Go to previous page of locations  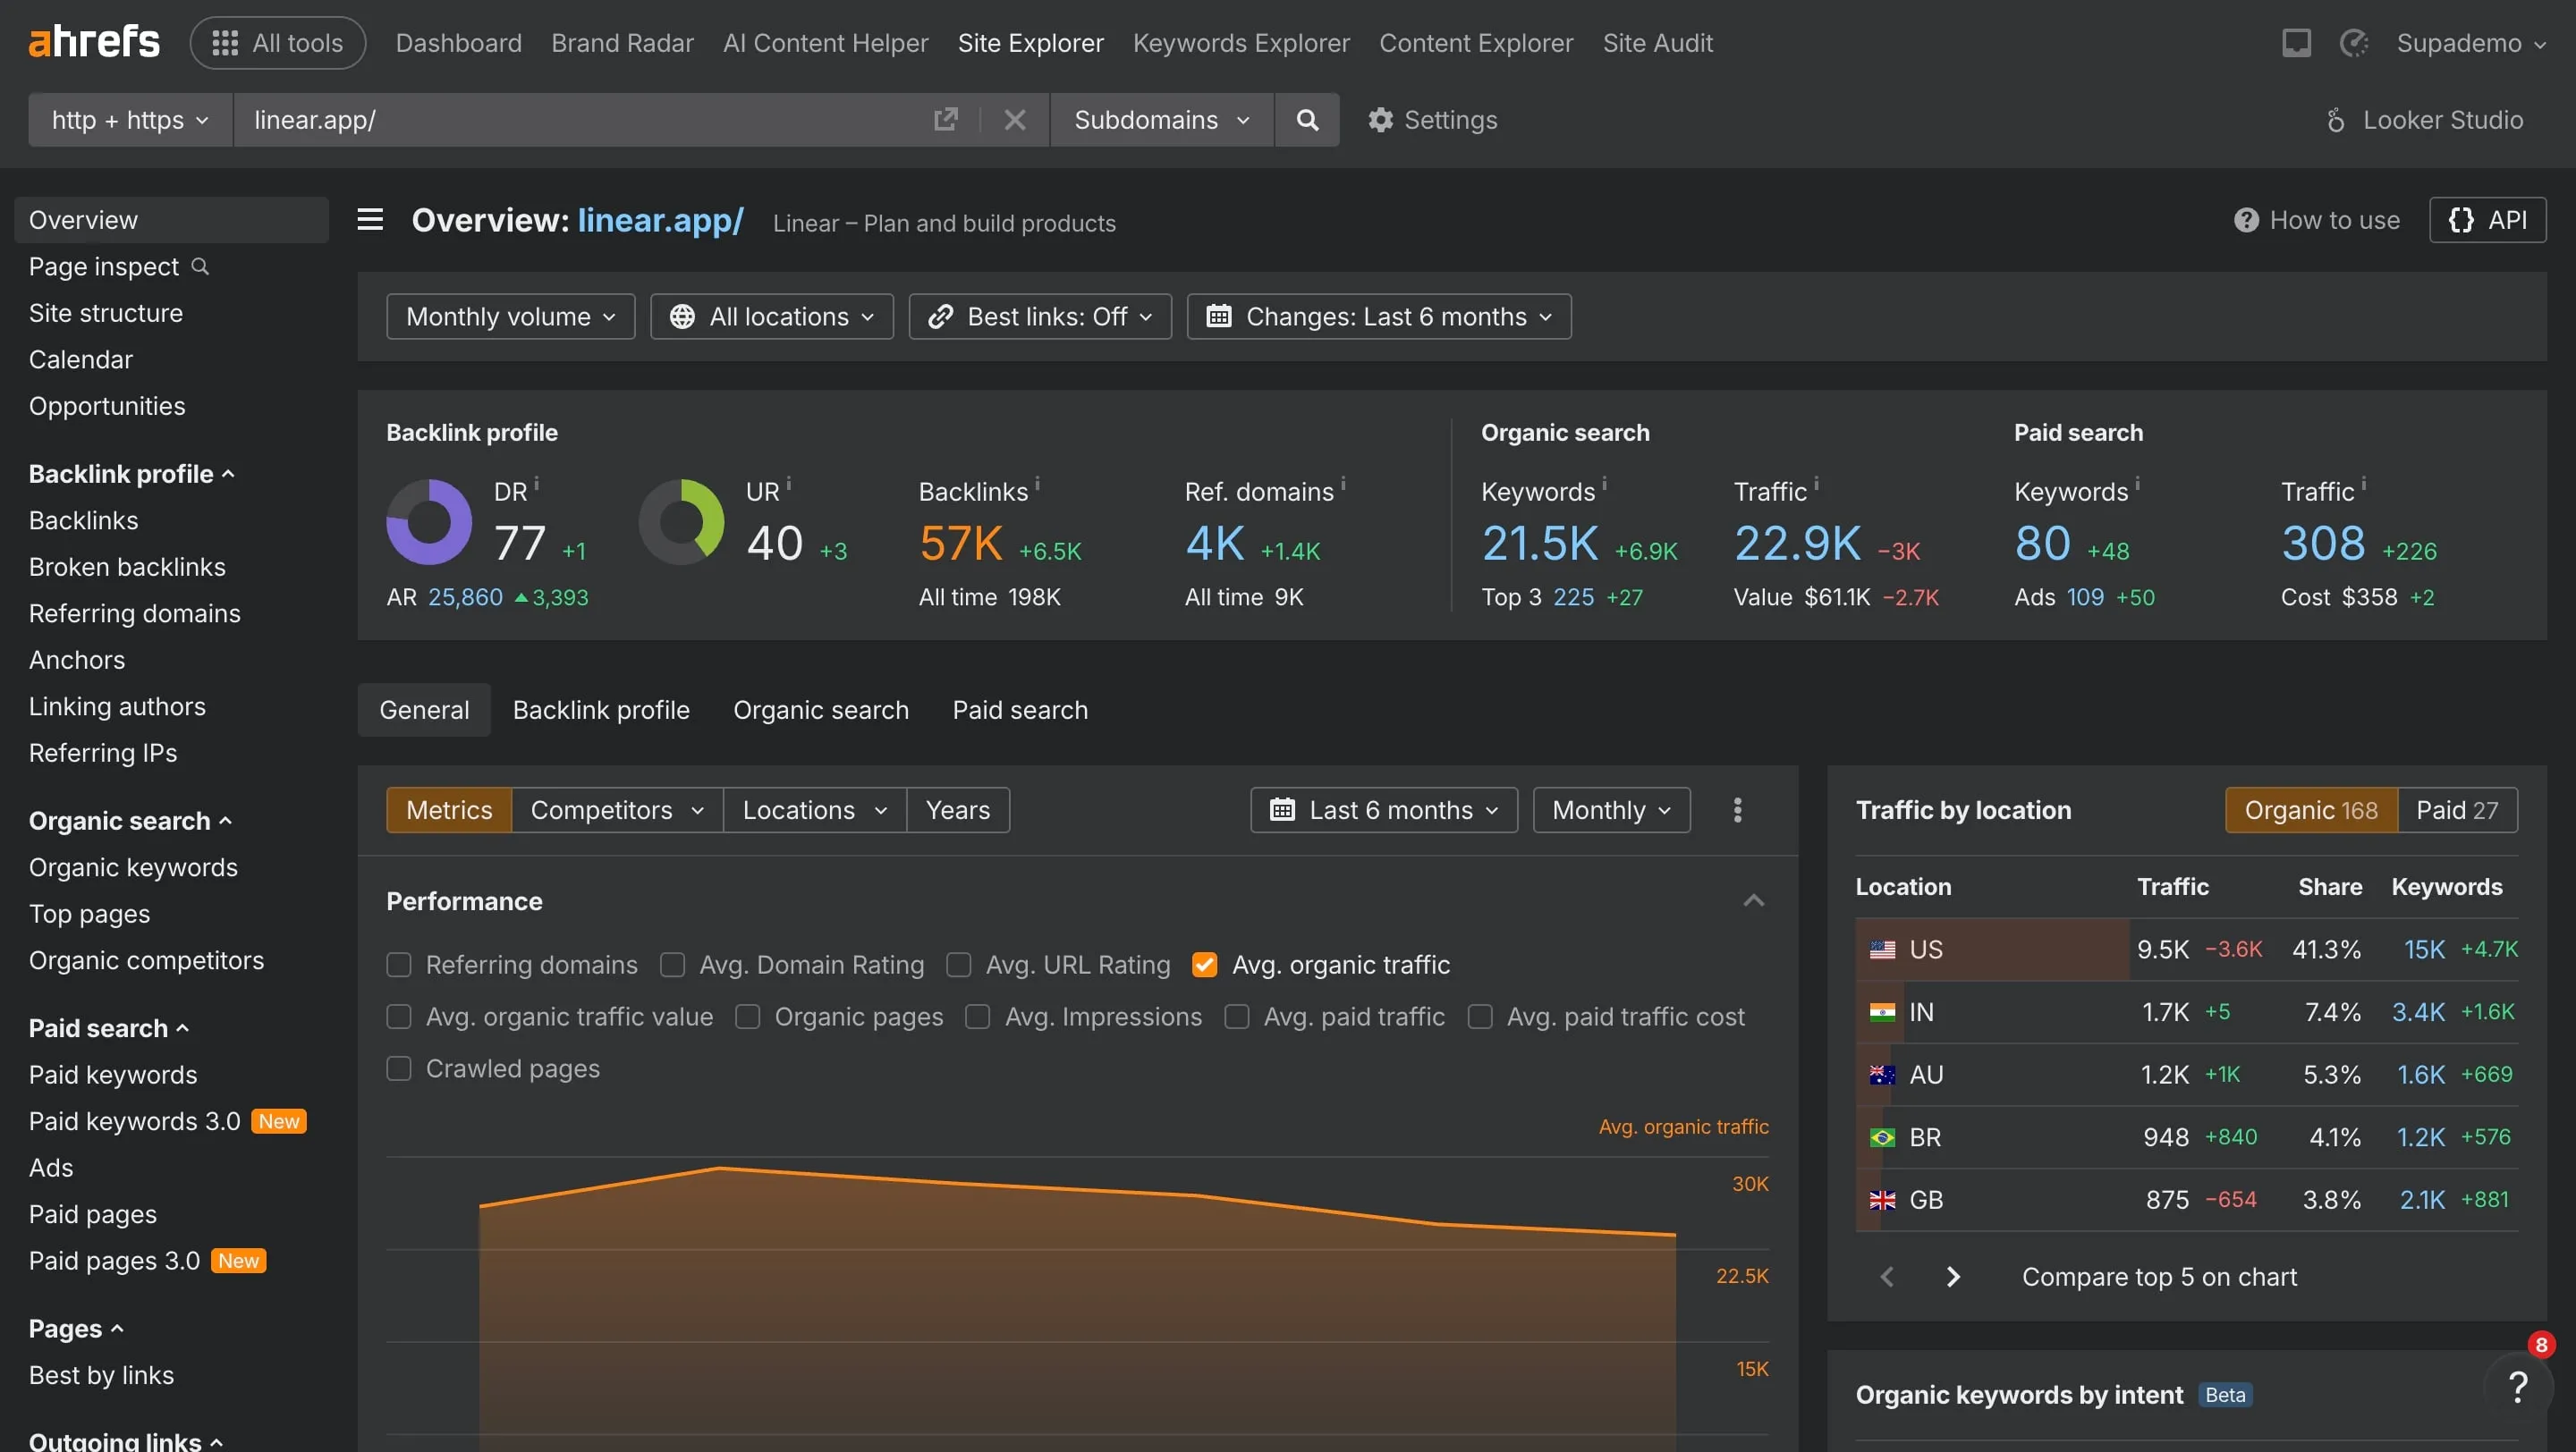click(x=1887, y=1276)
